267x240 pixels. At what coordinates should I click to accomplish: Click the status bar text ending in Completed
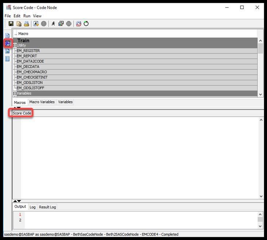click(91, 235)
